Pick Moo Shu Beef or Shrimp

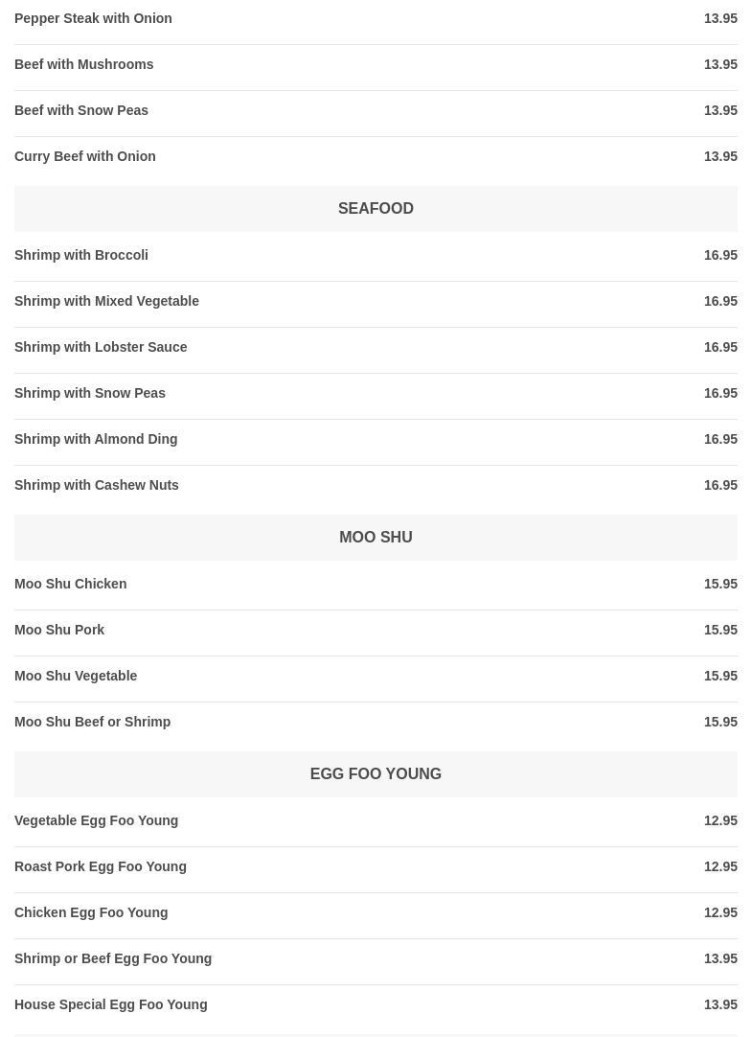tap(93, 722)
